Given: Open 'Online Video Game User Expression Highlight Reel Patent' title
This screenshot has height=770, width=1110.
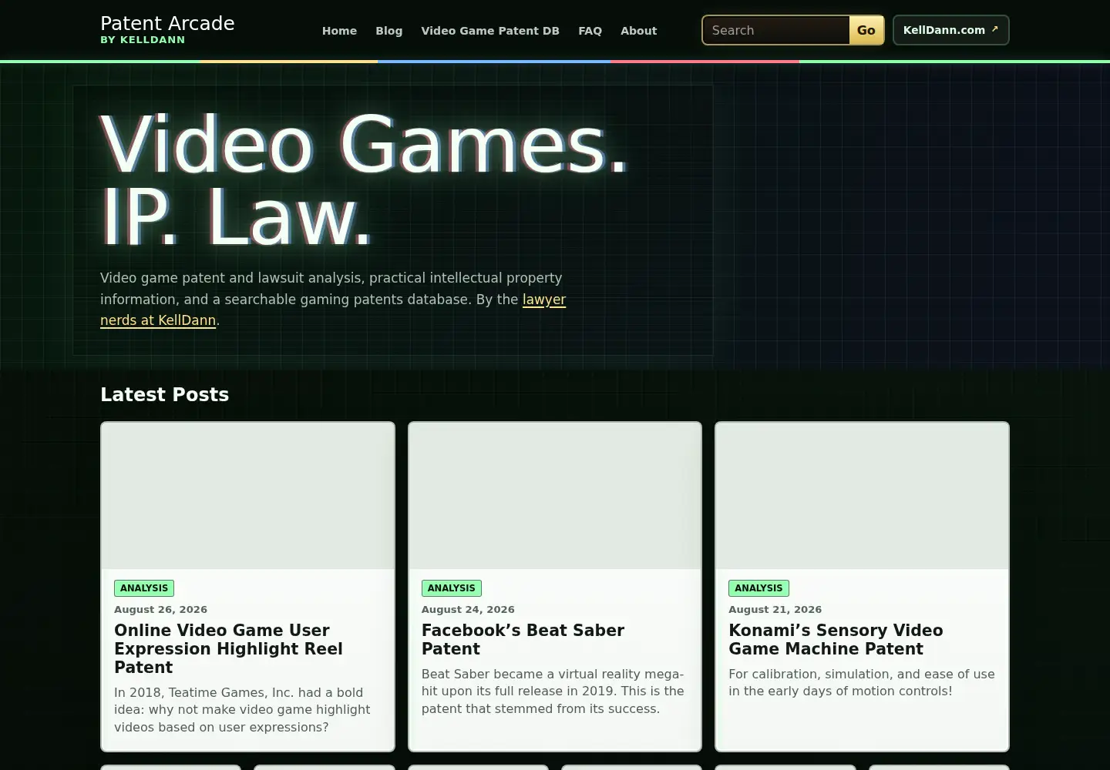Looking at the screenshot, I should [x=228, y=649].
